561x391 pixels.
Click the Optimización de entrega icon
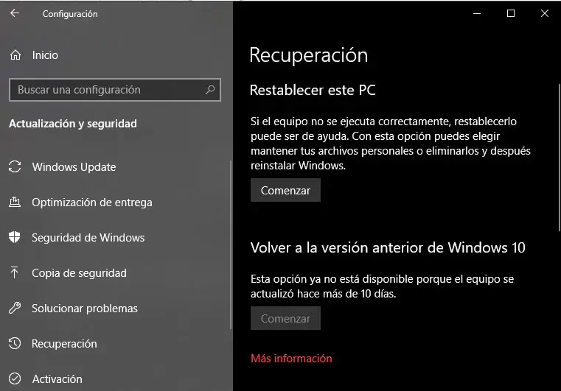click(15, 202)
